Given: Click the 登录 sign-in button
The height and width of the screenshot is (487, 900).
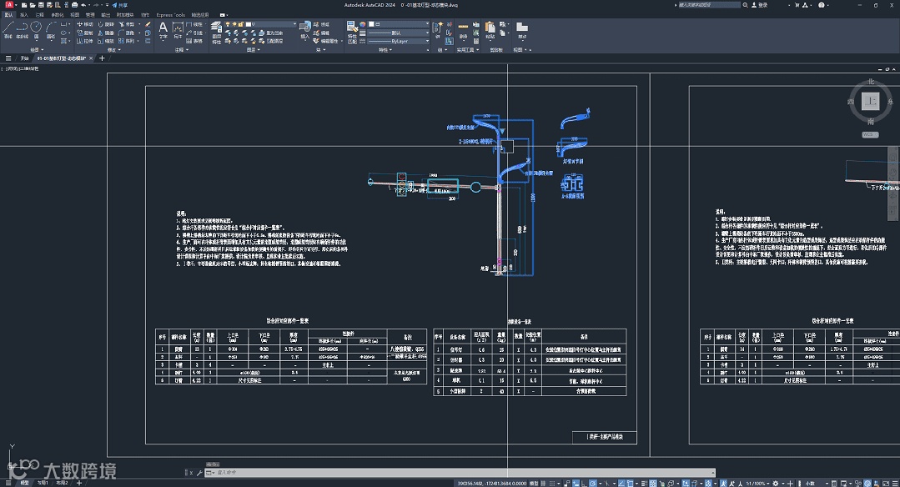Looking at the screenshot, I should click(759, 5).
